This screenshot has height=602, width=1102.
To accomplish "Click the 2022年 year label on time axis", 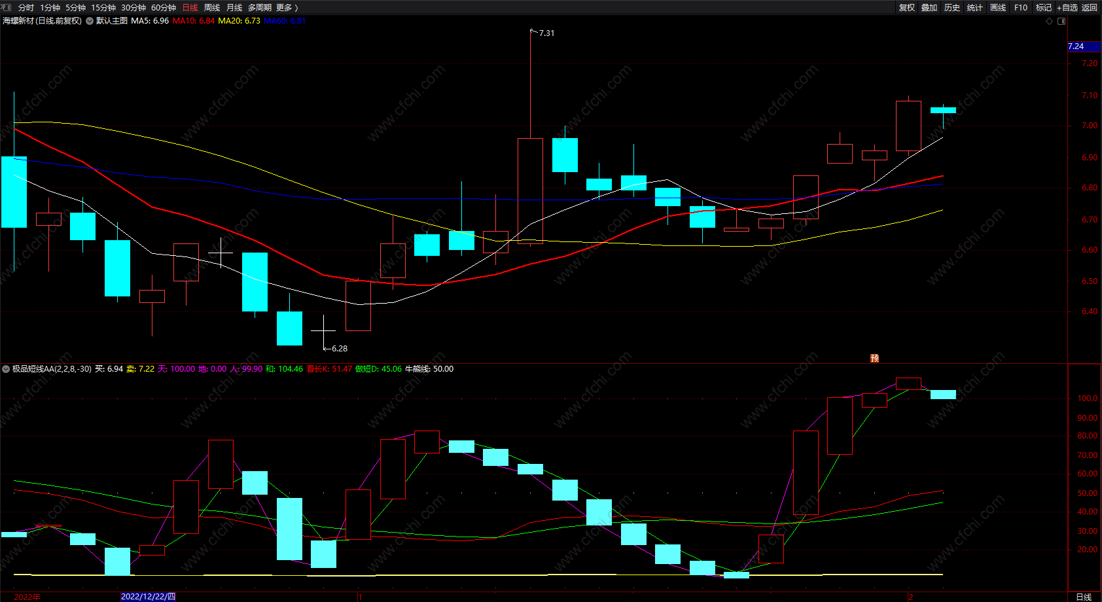I will (x=27, y=597).
